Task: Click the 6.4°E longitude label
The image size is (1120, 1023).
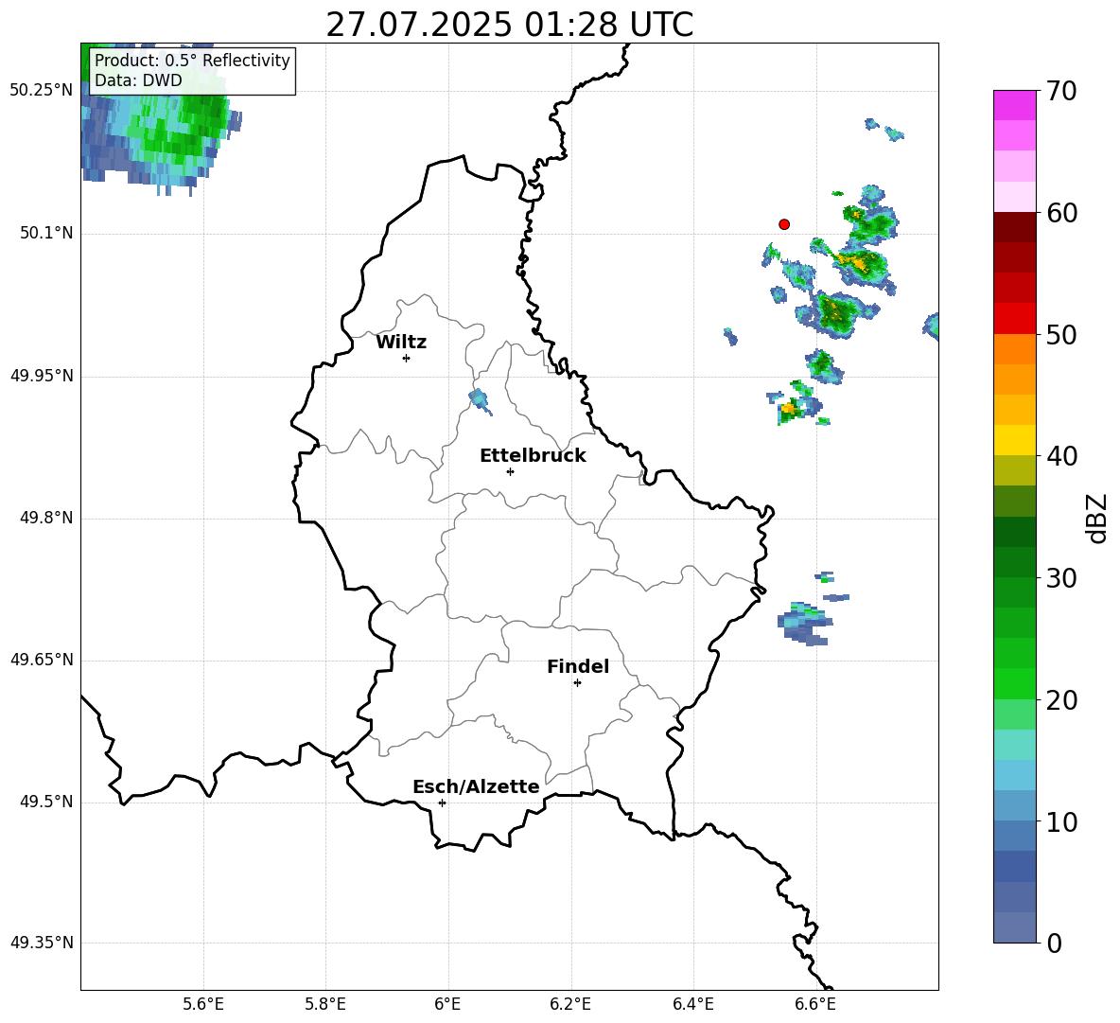Action: [692, 1004]
